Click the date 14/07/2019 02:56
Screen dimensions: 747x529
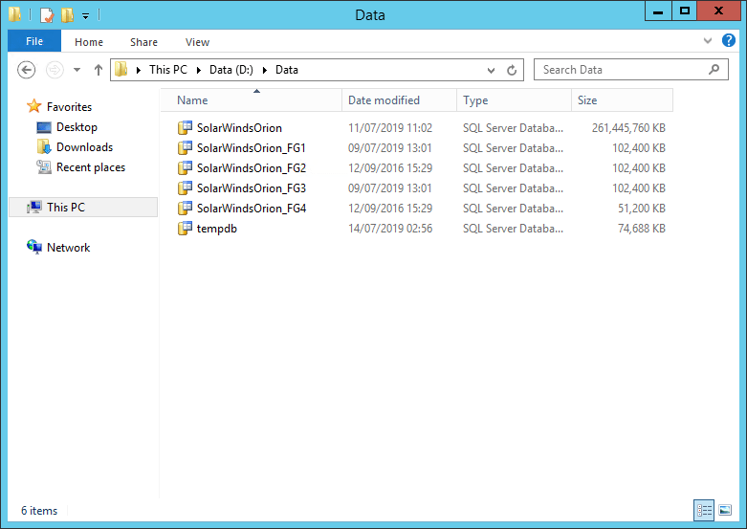click(x=390, y=229)
